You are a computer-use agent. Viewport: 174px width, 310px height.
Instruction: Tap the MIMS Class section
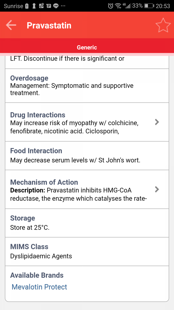pos(87,252)
